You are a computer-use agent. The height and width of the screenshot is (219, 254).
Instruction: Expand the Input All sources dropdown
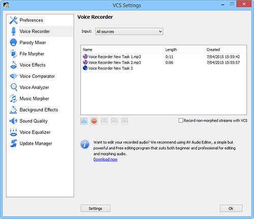click(x=129, y=32)
